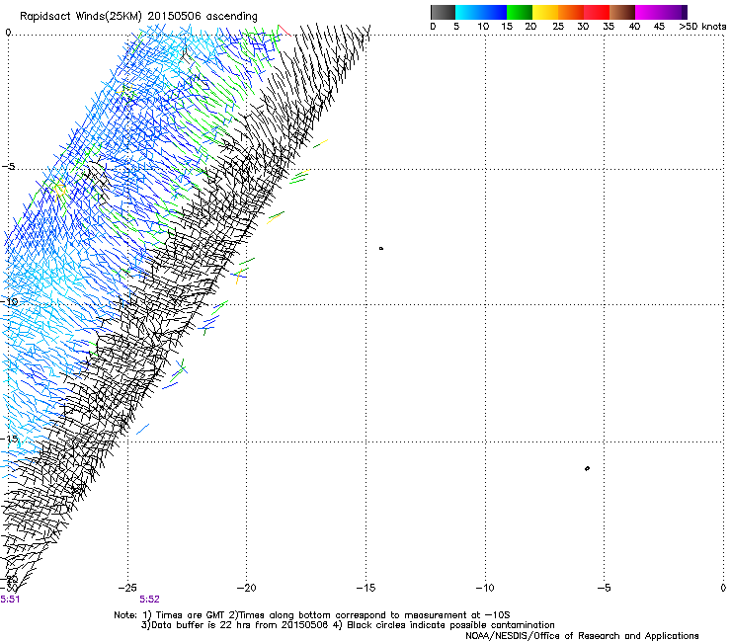
Task: Click the blue 10-15 knots color segment
Action: [494, 12]
